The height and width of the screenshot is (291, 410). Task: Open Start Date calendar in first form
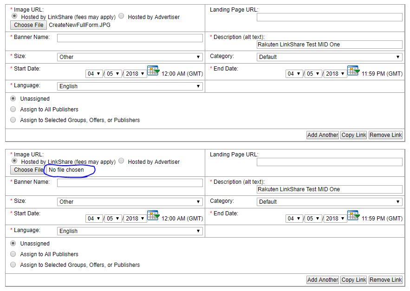pyautogui.click(x=153, y=71)
